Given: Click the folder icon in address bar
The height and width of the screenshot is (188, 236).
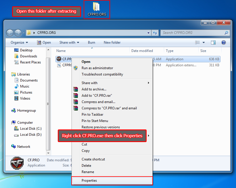Looking at the screenshot, I should point(29,33).
